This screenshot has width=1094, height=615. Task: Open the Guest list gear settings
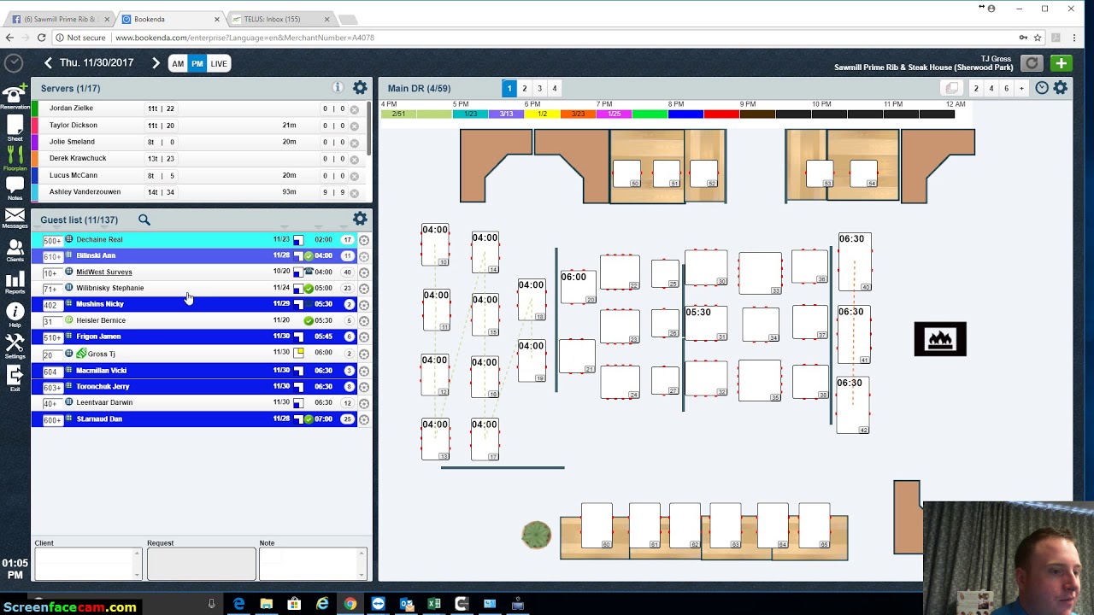[360, 220]
